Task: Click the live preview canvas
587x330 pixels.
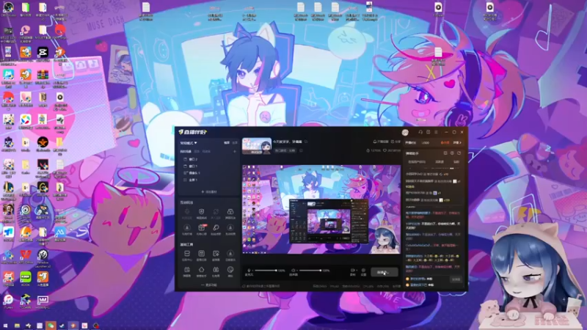Action: [321, 210]
